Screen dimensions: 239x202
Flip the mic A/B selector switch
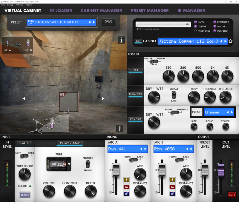(18, 44)
